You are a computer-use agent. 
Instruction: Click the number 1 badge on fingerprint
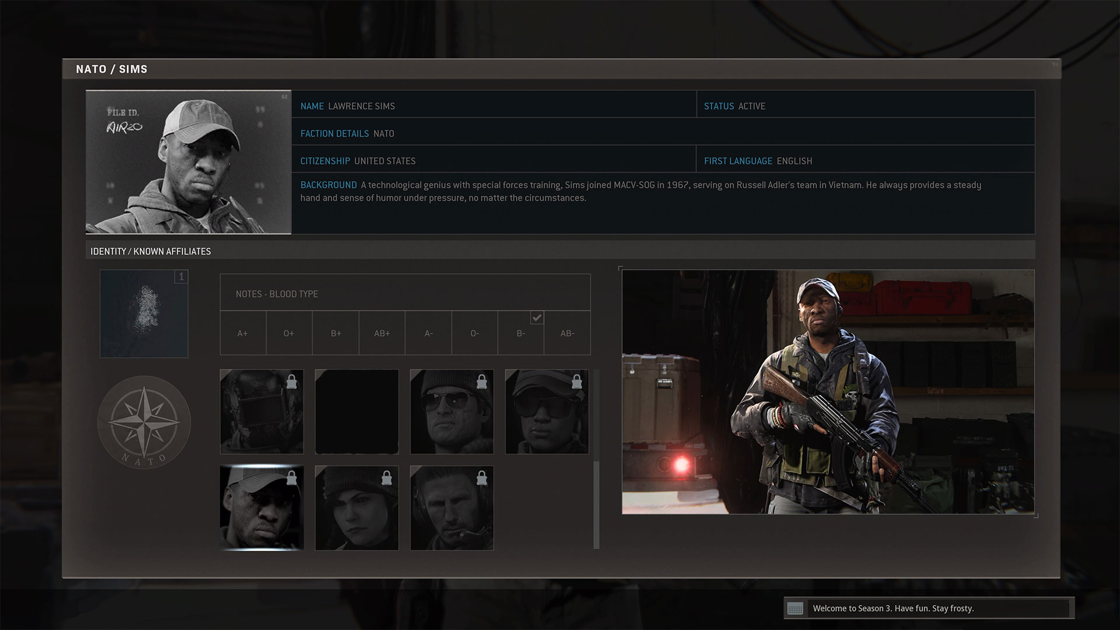tap(181, 276)
